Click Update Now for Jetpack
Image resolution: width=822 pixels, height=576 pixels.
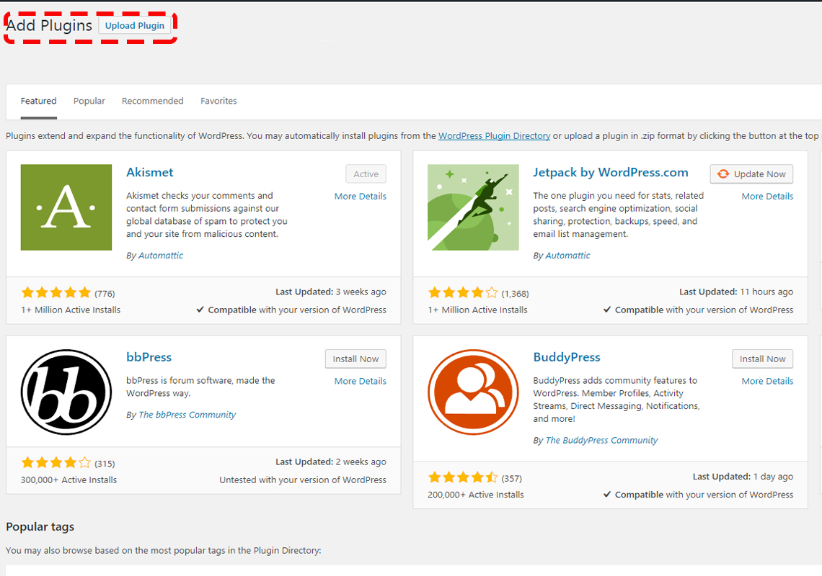click(752, 174)
